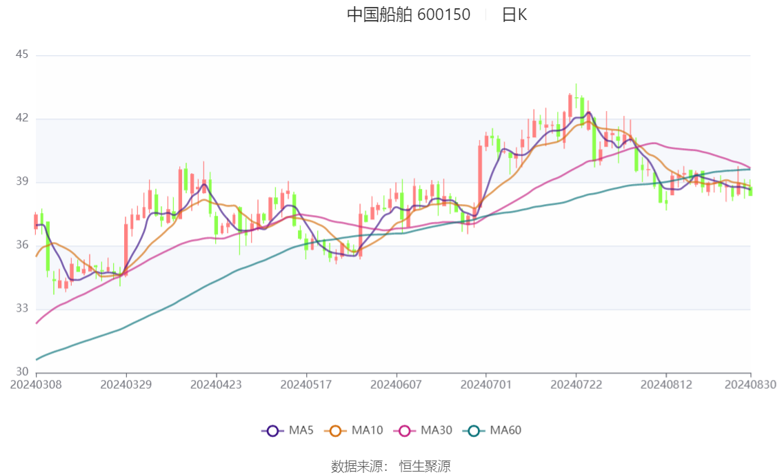Select the 20240830 date axis label
The width and height of the screenshot is (782, 475).
pos(750,385)
